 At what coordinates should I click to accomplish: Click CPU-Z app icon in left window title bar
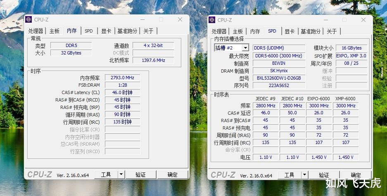(x=28, y=19)
